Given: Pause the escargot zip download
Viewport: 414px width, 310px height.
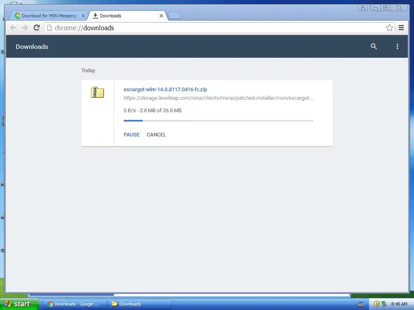Looking at the screenshot, I should coord(132,135).
